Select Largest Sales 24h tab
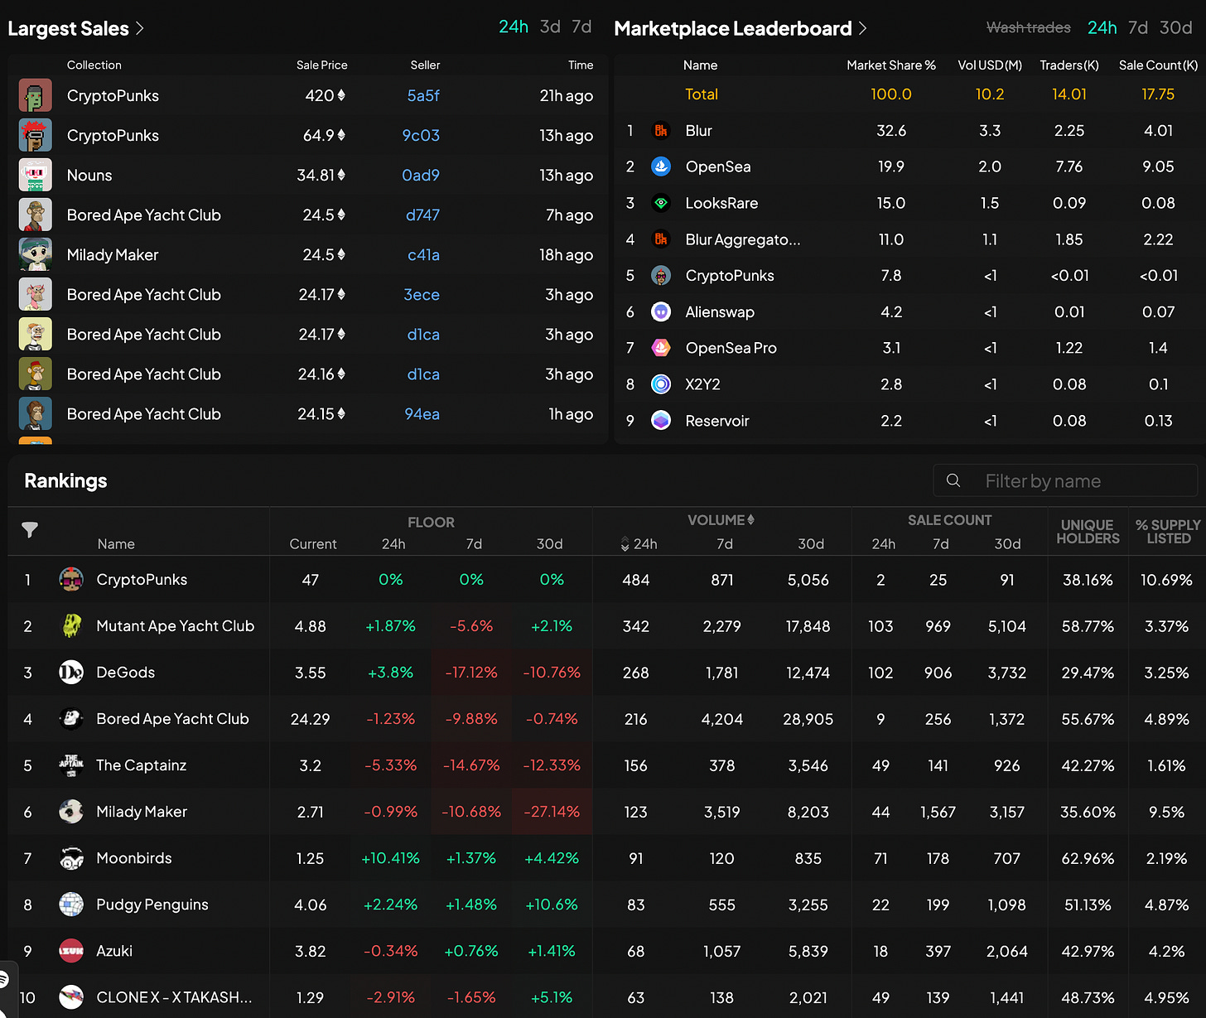Viewport: 1206px width, 1018px height. pyautogui.click(x=514, y=27)
